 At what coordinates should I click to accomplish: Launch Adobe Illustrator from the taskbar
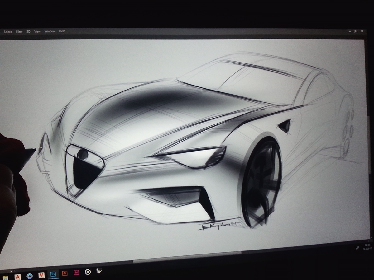[65, 273]
